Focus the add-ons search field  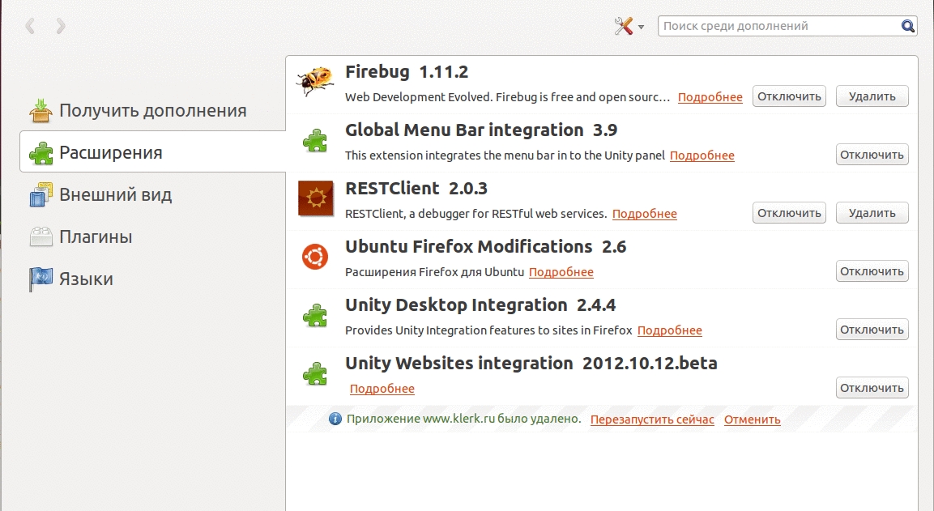(x=787, y=26)
